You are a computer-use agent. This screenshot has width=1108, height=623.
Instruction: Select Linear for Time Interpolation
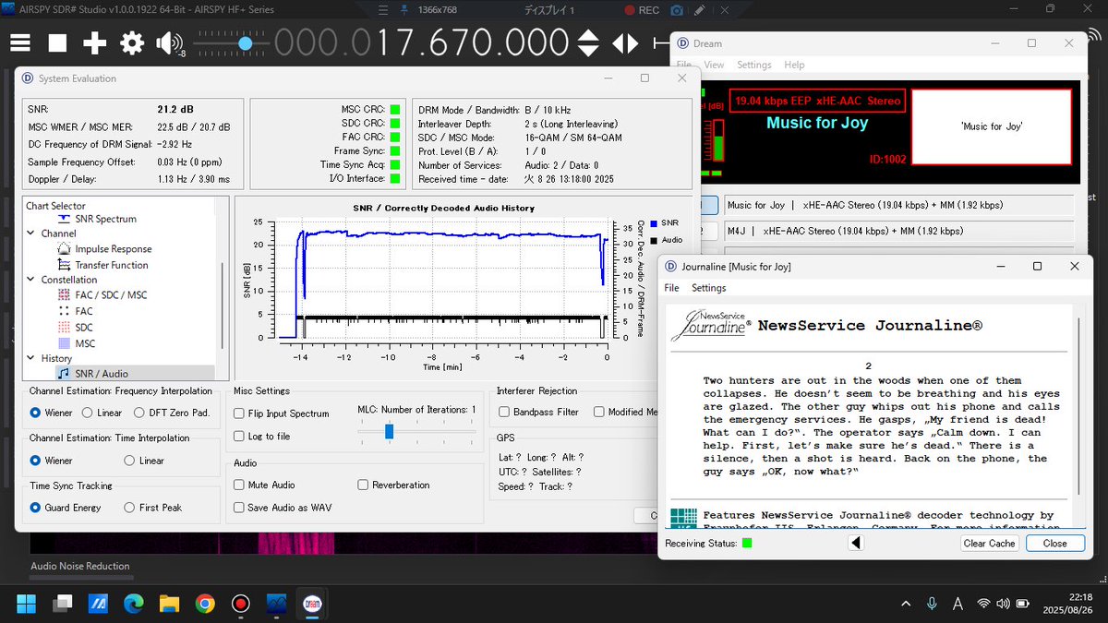[x=144, y=461]
